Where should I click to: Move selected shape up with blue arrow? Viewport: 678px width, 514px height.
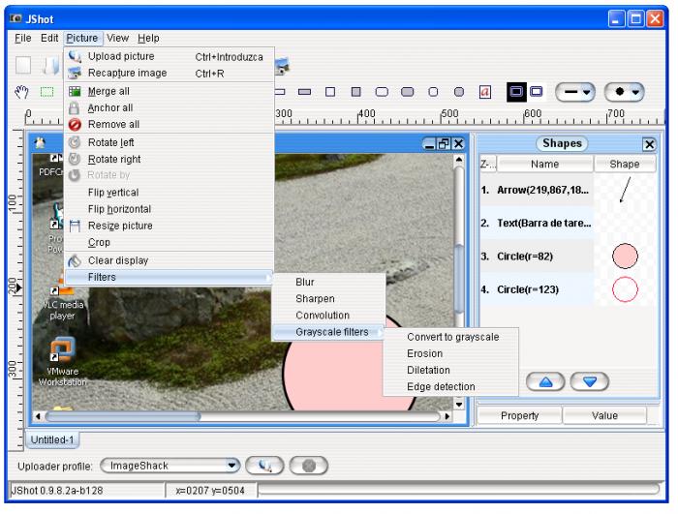(545, 381)
